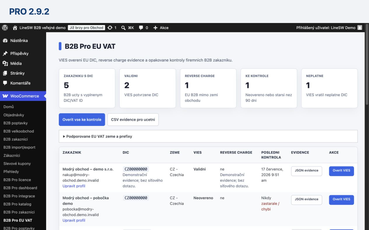
Task: Click the Neplatne summary card
Action: click(329, 88)
